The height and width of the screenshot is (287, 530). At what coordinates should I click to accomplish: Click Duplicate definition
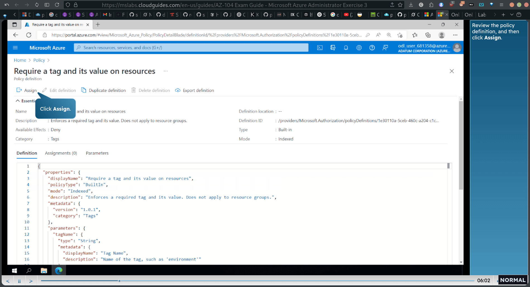[x=103, y=90]
